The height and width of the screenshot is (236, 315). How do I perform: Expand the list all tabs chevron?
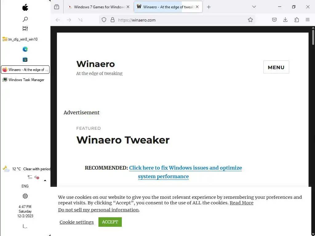click(x=254, y=7)
